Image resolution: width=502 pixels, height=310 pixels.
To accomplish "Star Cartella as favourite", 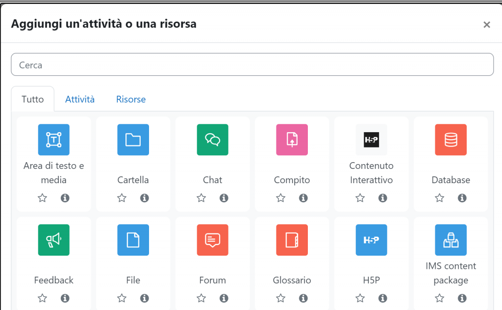I will pos(122,198).
